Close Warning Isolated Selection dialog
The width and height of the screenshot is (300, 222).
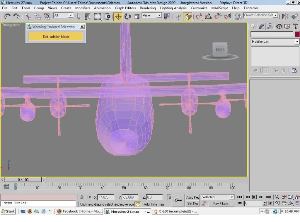tap(82, 27)
